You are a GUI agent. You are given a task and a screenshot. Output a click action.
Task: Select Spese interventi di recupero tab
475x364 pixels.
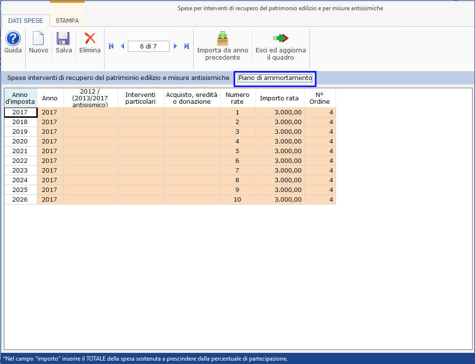118,78
